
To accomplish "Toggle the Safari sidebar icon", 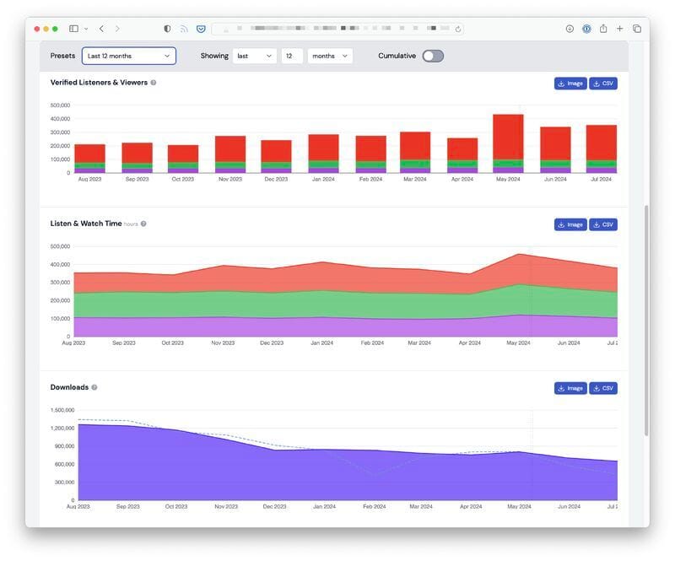I will click(x=73, y=29).
